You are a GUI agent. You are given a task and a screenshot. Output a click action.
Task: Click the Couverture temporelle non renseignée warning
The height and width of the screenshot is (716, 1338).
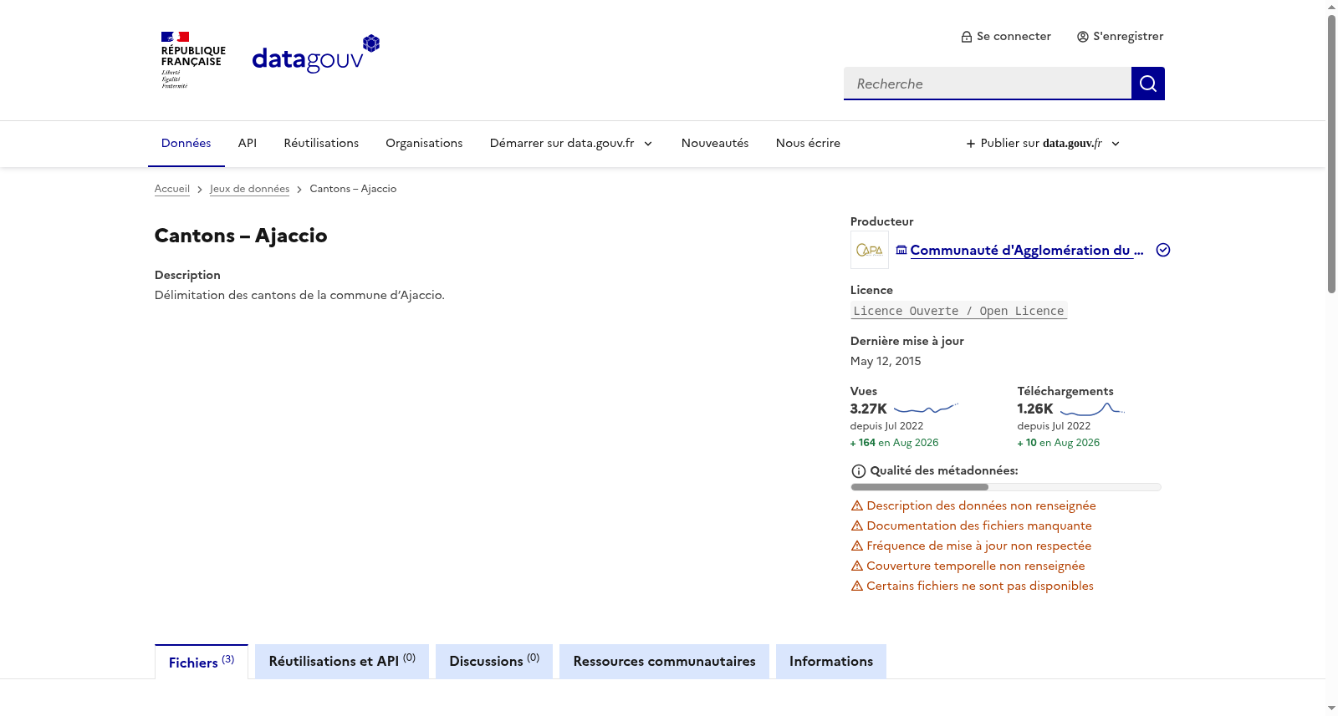tap(968, 566)
